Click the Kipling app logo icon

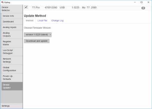pyautogui.click(x=3, y=2)
